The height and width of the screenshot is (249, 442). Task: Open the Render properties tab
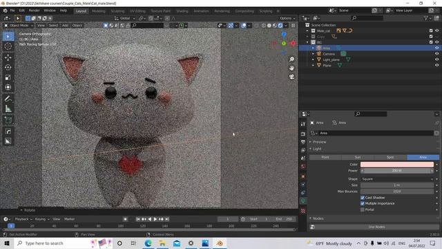pyautogui.click(x=303, y=133)
